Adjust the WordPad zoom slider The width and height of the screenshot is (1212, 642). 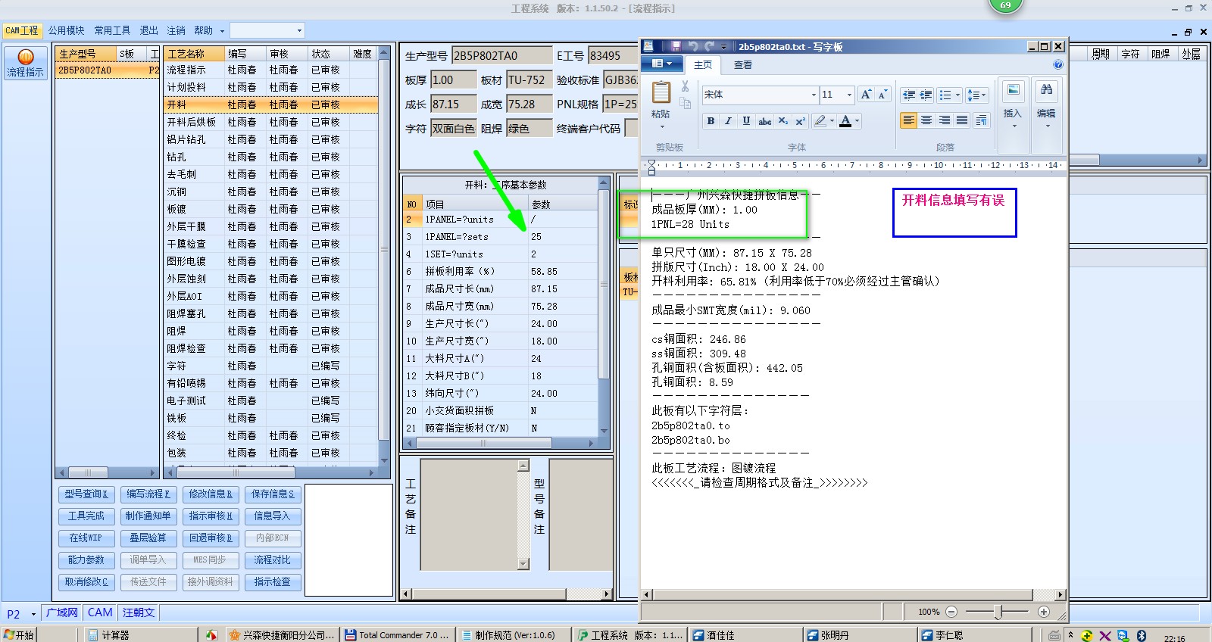click(x=999, y=612)
